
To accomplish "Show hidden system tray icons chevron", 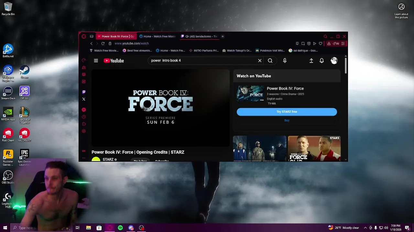I will (x=365, y=228).
